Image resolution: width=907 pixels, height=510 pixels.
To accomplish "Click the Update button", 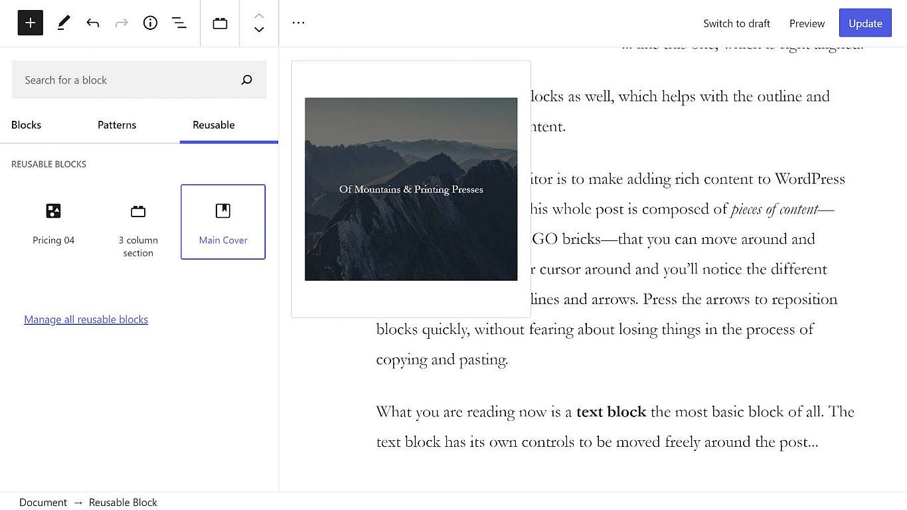I will [x=865, y=23].
